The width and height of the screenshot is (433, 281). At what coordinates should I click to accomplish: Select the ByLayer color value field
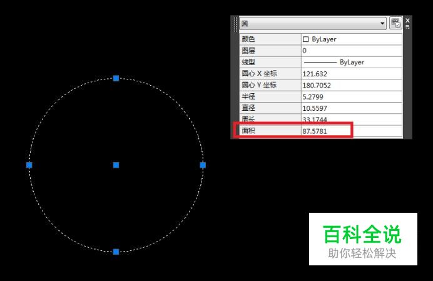pyautogui.click(x=352, y=39)
